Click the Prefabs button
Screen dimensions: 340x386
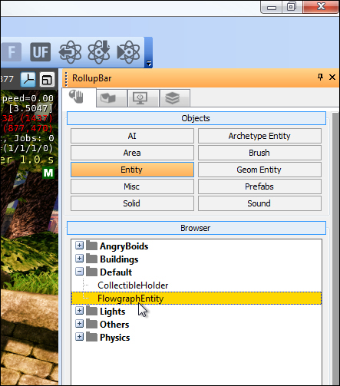259,186
